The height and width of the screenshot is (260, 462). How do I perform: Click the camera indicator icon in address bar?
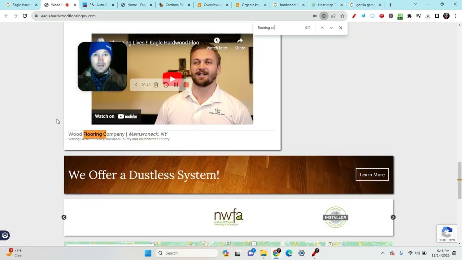coord(315,16)
